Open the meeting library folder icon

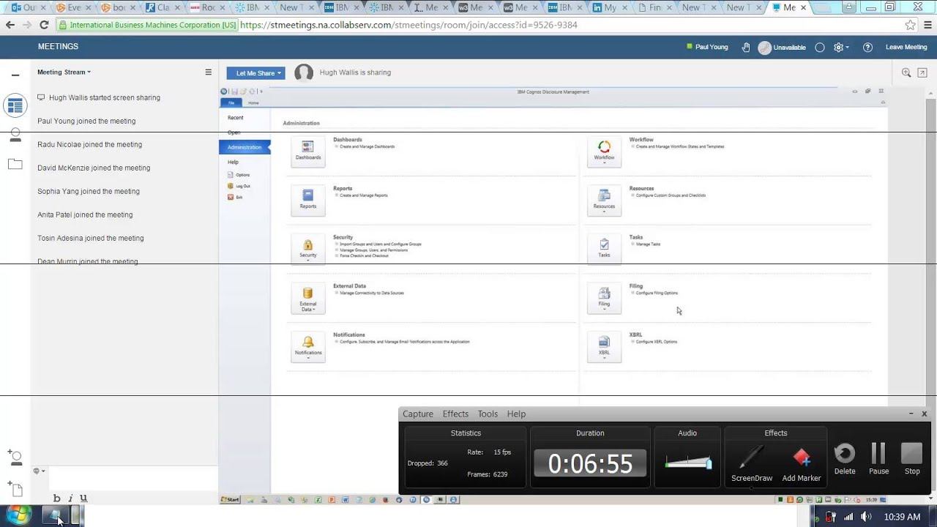coord(15,165)
